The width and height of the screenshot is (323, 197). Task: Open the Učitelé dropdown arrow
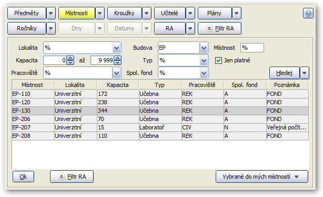[190, 13]
